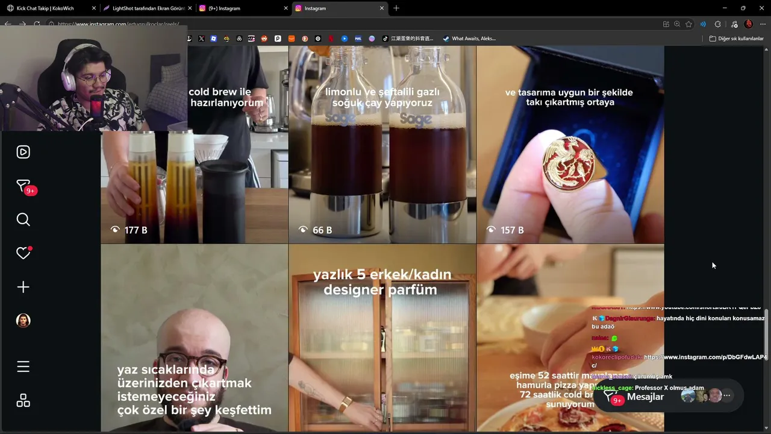The image size is (771, 434).
Task: Open the Instagram hamburger More menu
Action: (23, 366)
